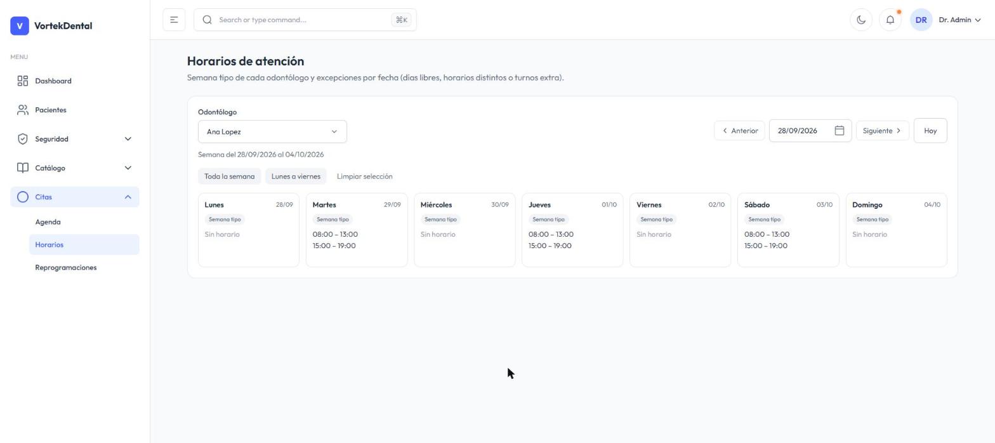This screenshot has height=443, width=995.
Task: Click the Horarios de atención heading
Action: click(x=246, y=62)
